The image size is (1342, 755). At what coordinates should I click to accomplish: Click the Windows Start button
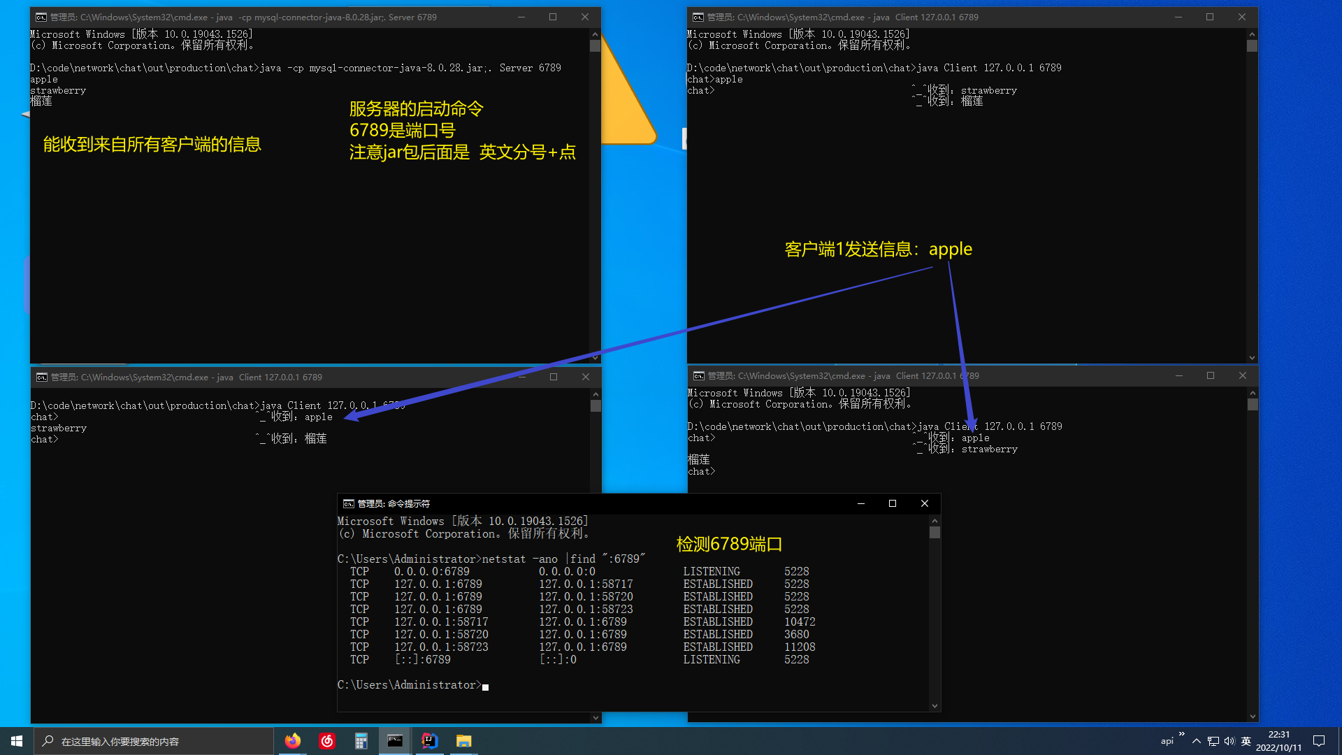[x=17, y=741]
